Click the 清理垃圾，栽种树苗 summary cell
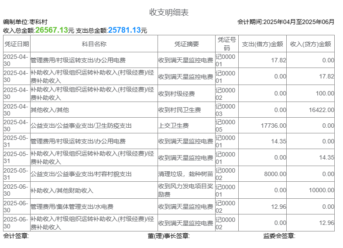 point(186,174)
